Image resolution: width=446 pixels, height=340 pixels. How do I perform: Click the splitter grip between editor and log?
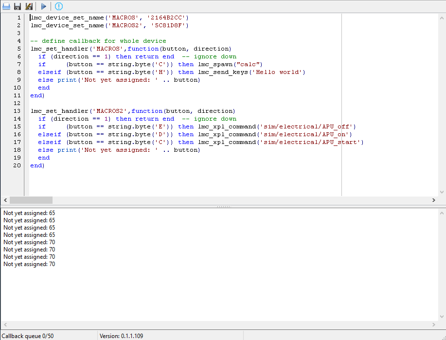coord(223,206)
